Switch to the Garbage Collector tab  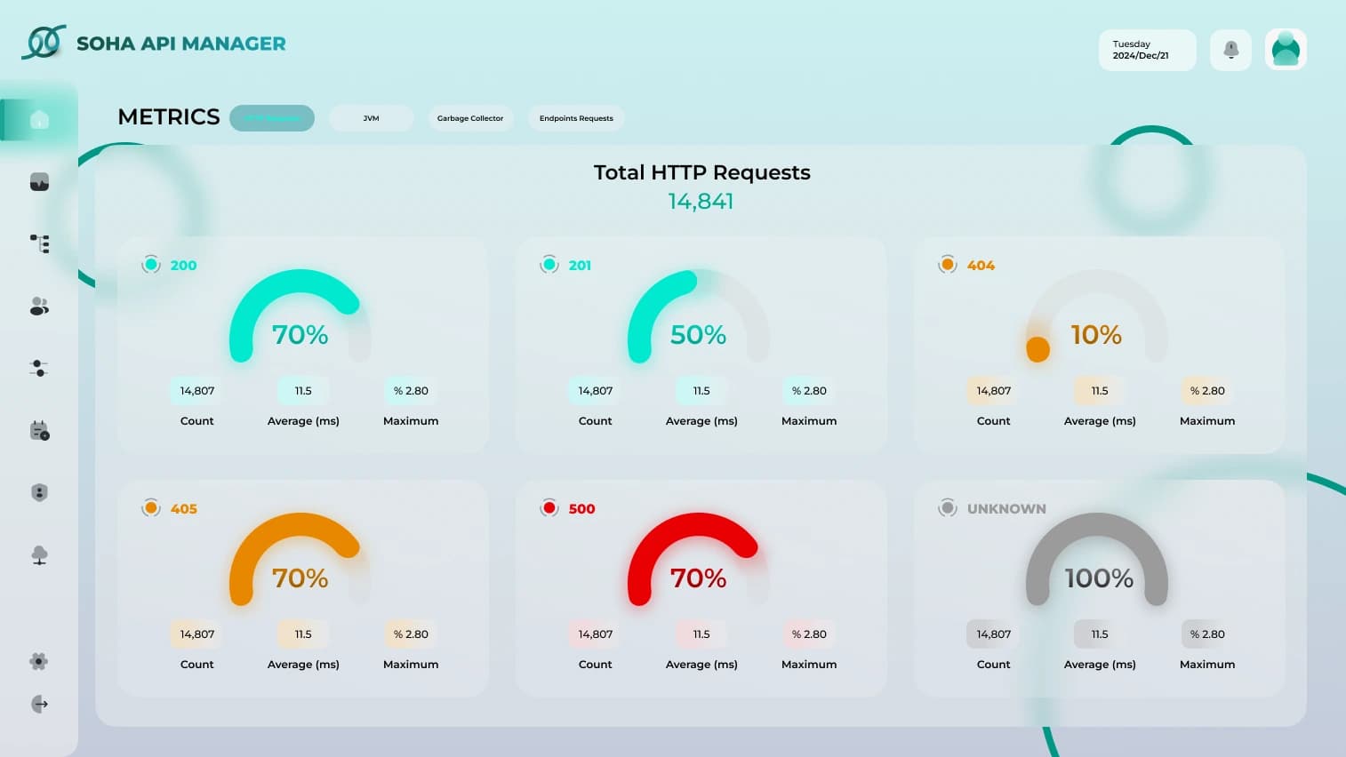click(x=470, y=118)
